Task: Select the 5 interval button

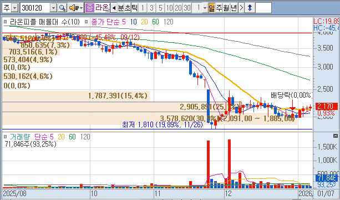Action: [160, 8]
